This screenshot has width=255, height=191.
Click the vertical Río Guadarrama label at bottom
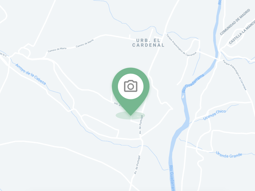click(x=172, y=178)
